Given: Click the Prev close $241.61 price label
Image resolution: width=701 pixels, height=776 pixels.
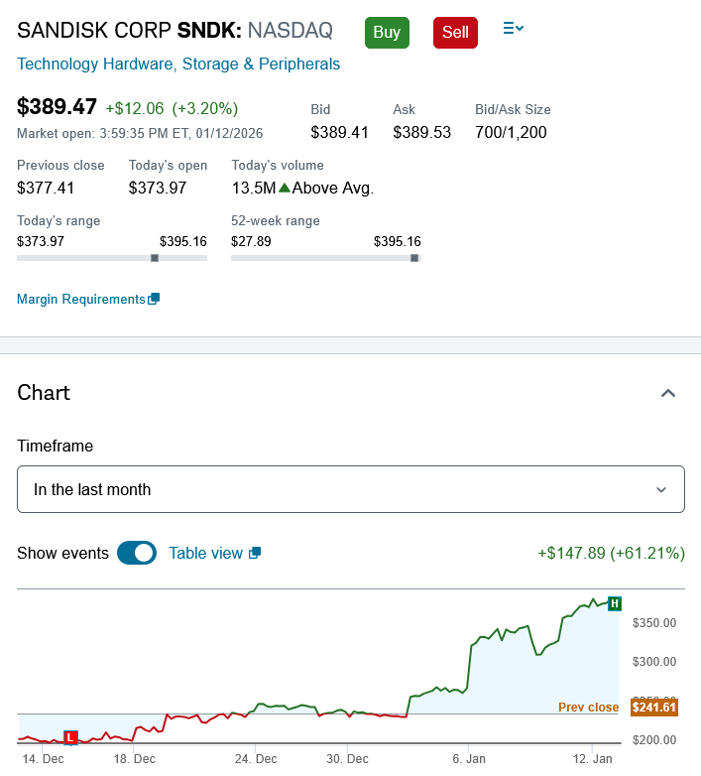Looking at the screenshot, I should [x=653, y=708].
